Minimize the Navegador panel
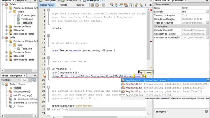The width and height of the screenshot is (210, 118). tap(35, 76)
